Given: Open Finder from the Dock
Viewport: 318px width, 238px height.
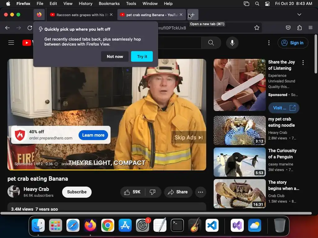Looking at the screenshot, I should coord(38,225).
